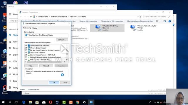Open Mail app from the taskbar
This screenshot has width=188, height=105.
(x=44, y=102)
